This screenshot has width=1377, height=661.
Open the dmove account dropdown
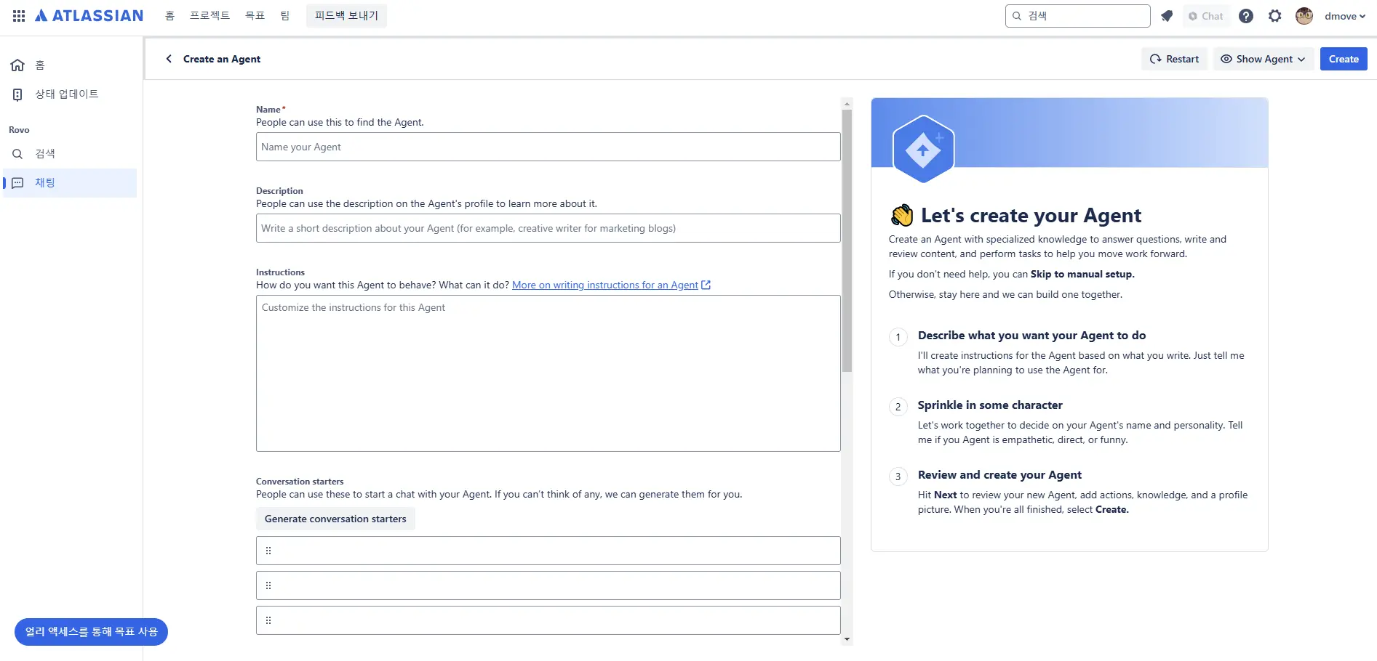click(x=1343, y=15)
